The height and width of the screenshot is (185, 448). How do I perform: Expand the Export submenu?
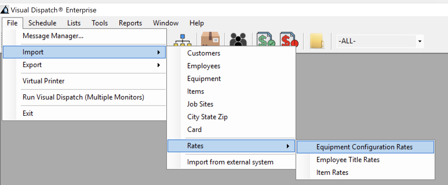click(x=84, y=65)
